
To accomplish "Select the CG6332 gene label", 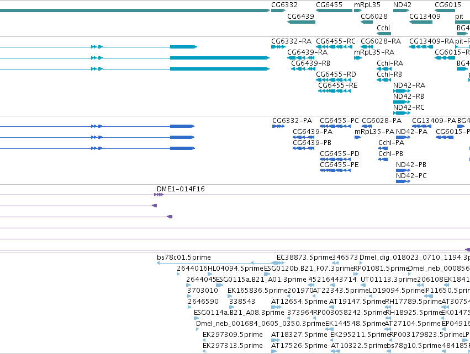I will (284, 5).
